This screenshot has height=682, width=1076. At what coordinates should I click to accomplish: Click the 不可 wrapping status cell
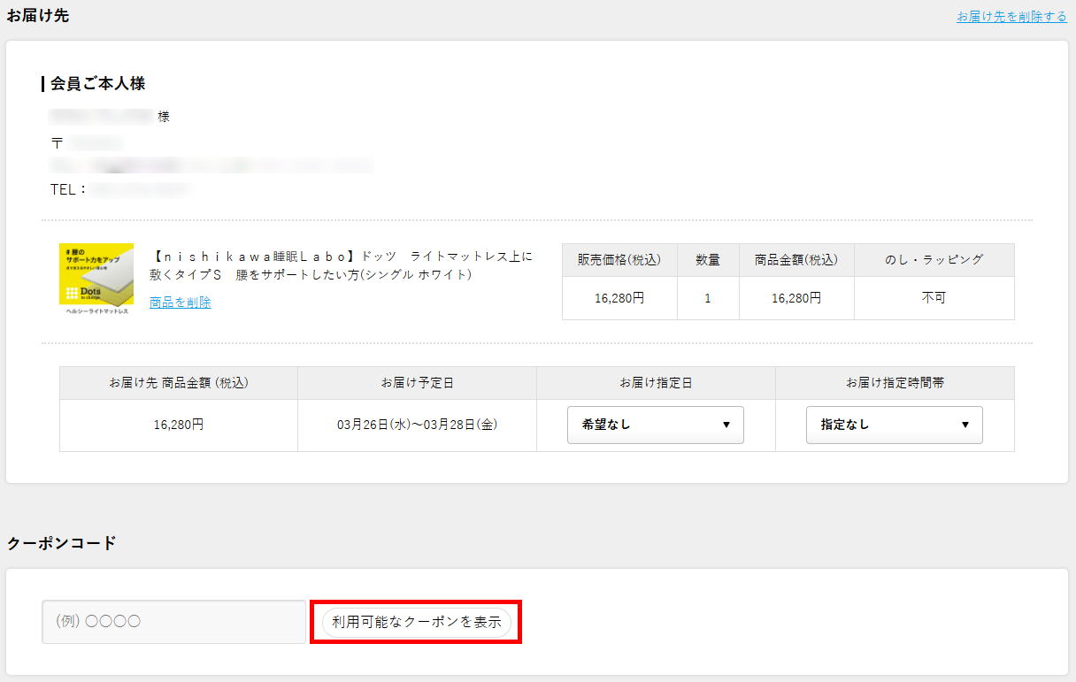[934, 298]
